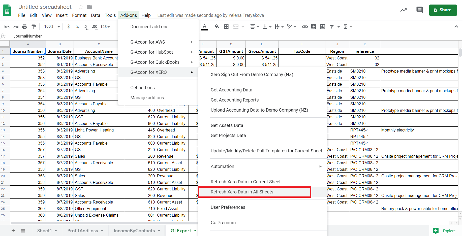This screenshot has height=236, width=463.
Task: Format selection as currency
Action: 69,26
